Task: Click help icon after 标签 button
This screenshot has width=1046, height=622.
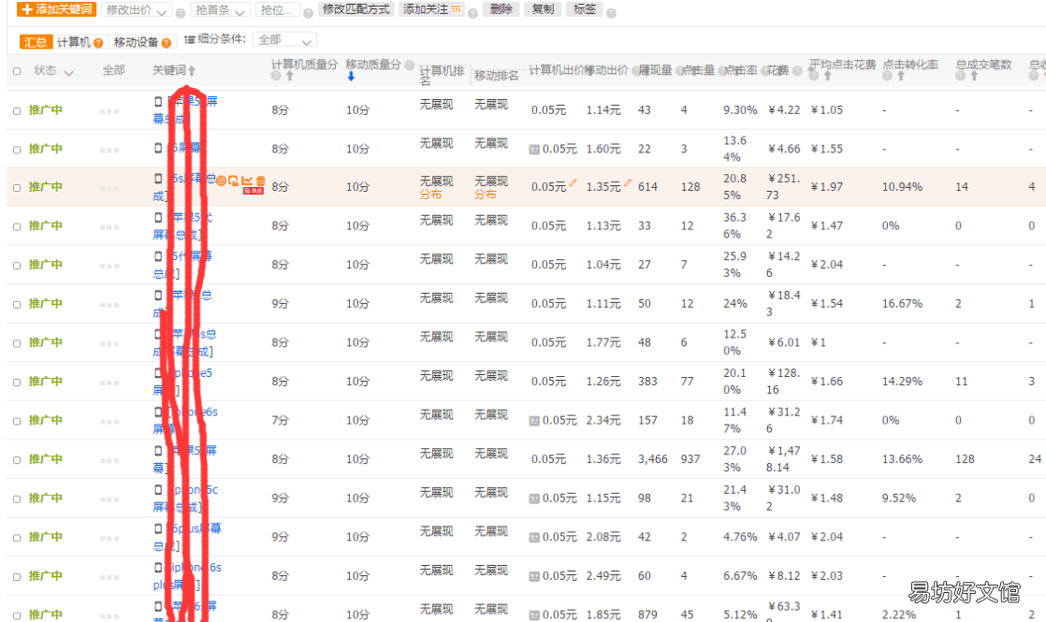Action: point(610,13)
